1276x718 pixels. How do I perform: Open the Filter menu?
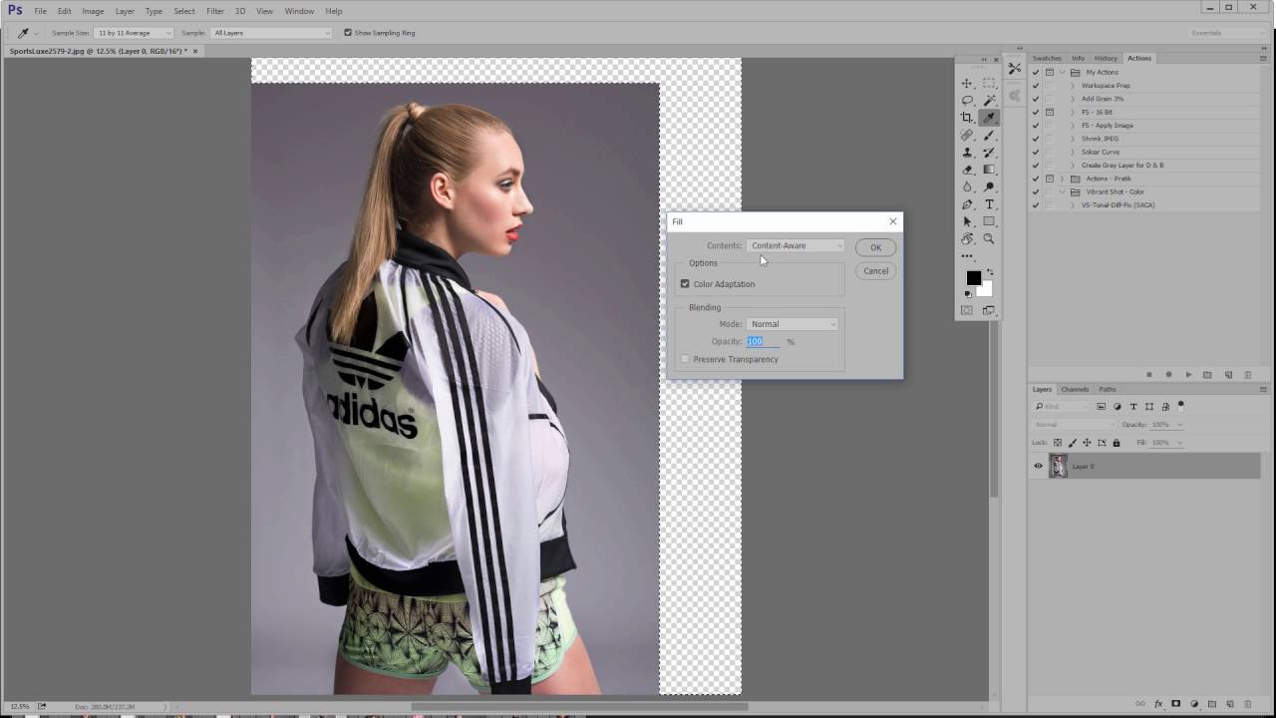point(215,11)
